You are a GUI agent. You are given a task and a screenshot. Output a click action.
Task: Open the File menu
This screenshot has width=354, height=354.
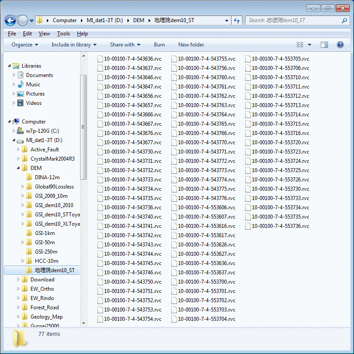(12, 34)
